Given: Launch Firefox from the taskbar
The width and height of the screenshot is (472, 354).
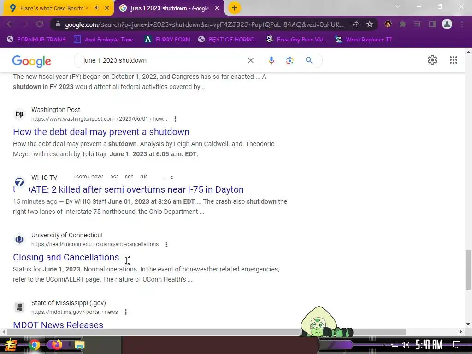Looking at the screenshot, I should [x=57, y=344].
